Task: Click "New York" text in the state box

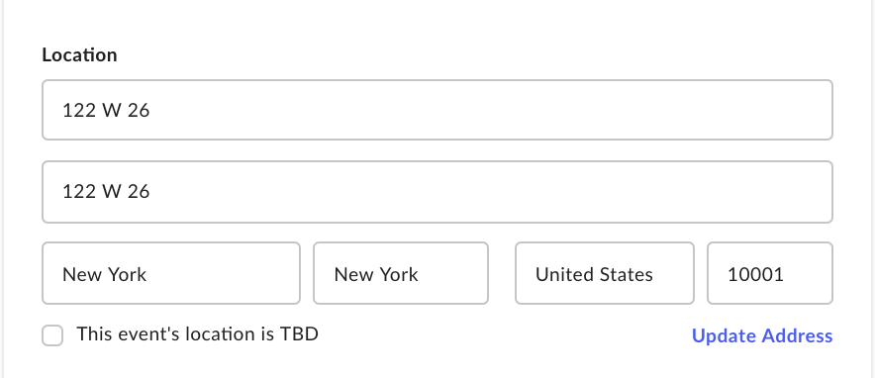Action: (376, 274)
